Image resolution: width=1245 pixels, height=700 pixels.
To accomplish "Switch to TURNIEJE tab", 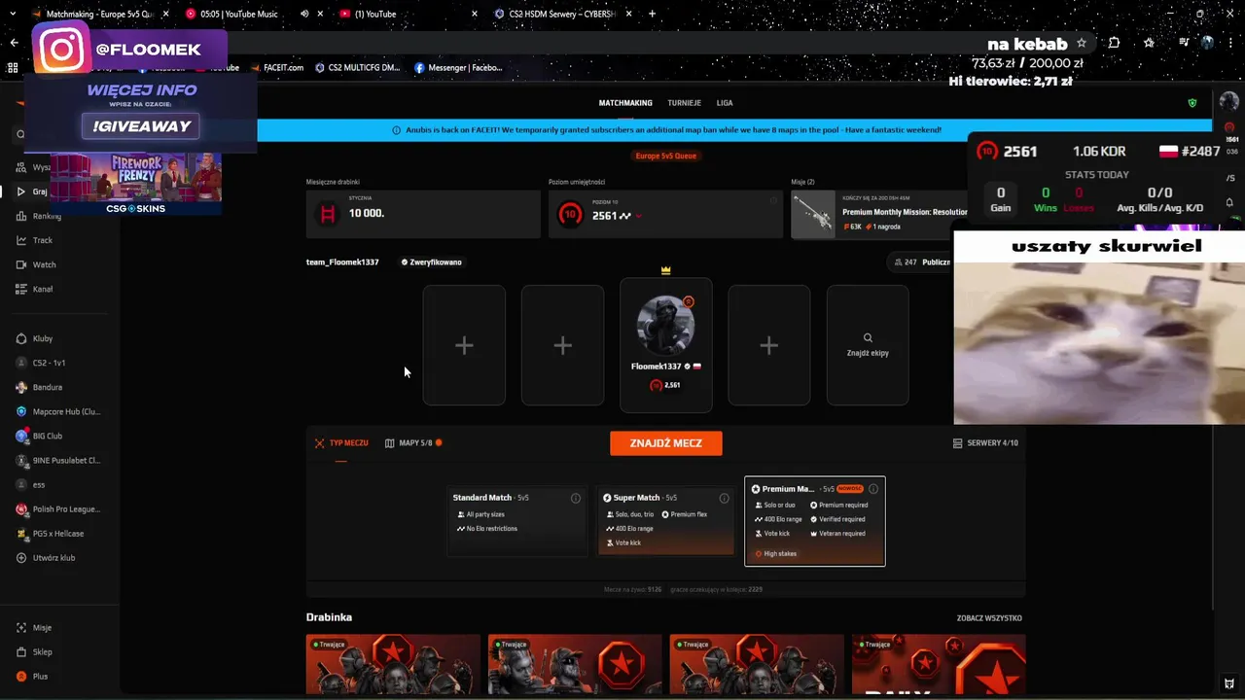I will (x=685, y=103).
